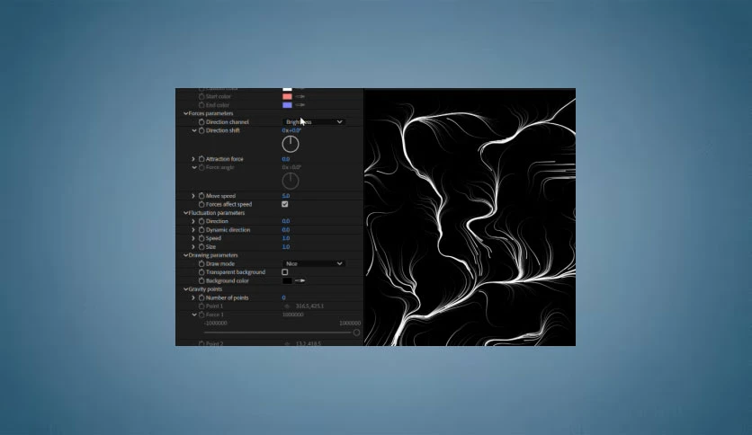Viewport: 752px width, 435px height.
Task: Click the Point 2 crosshair target icon
Action: (x=287, y=343)
